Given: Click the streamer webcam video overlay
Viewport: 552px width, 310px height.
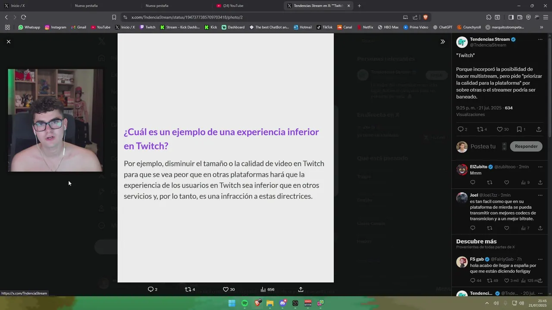Looking at the screenshot, I should 55,120.
